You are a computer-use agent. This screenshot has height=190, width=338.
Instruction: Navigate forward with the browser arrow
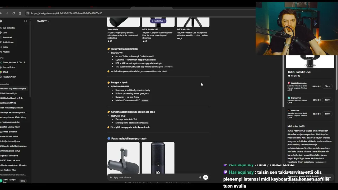pos(7,13)
